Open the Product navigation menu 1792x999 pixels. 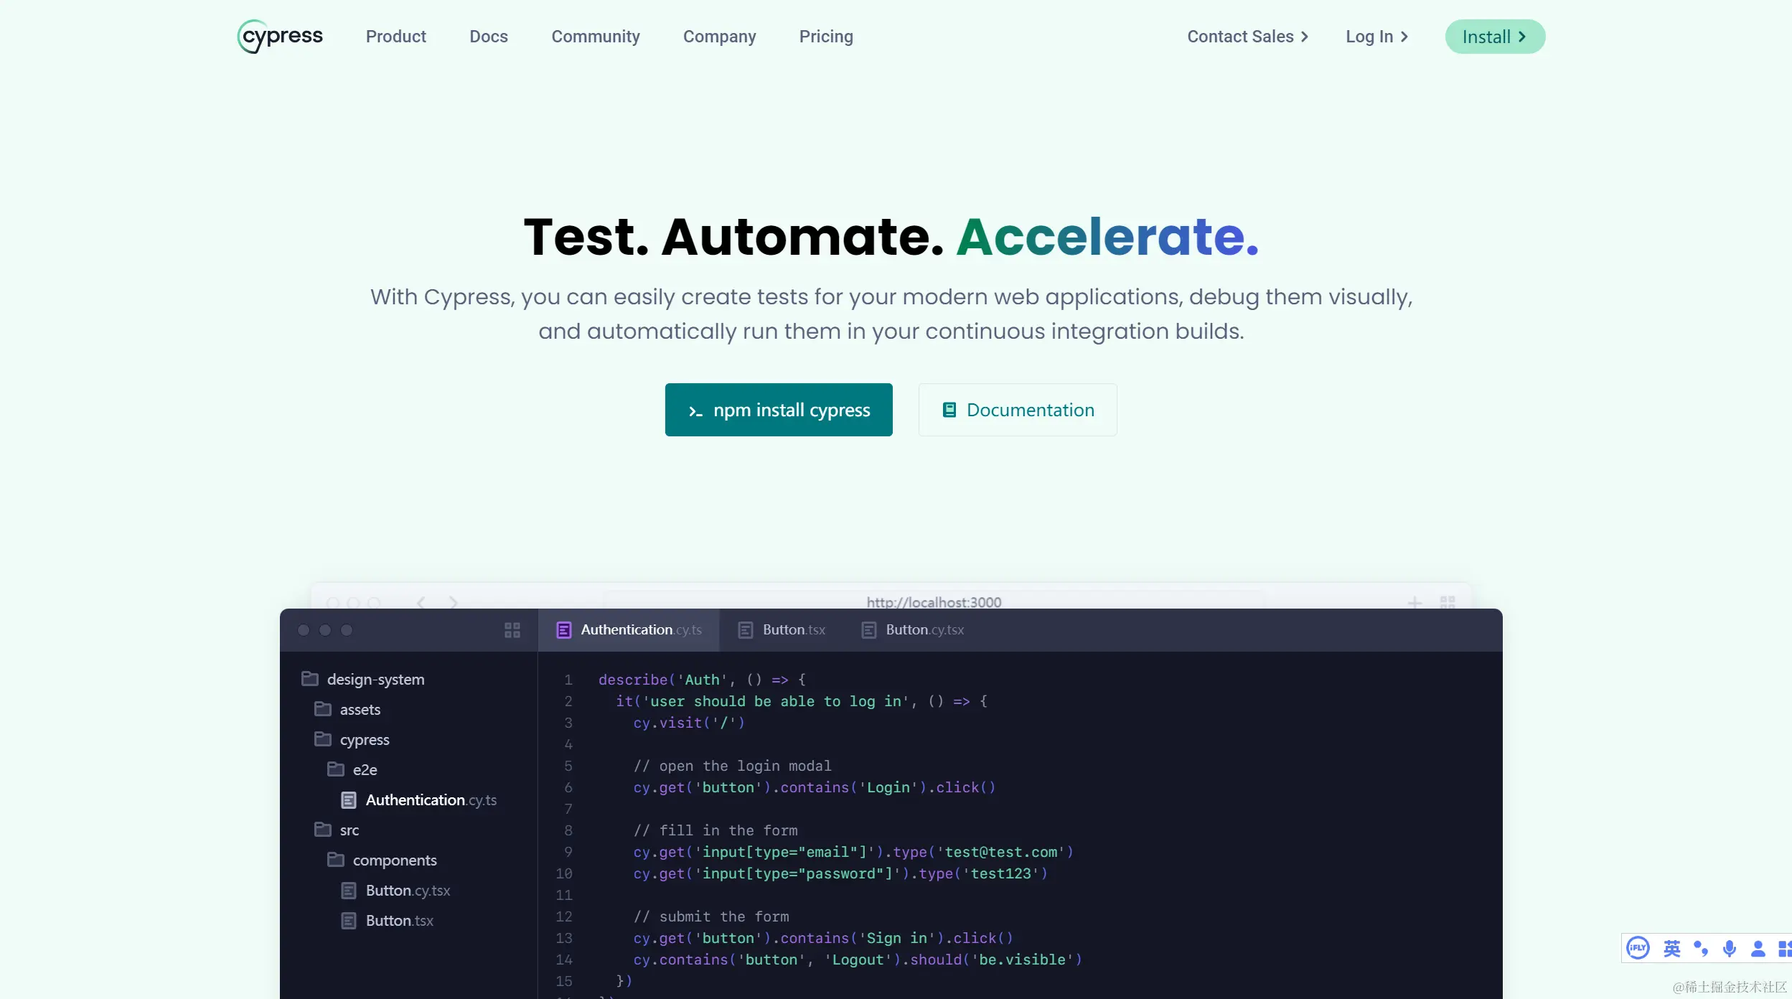coord(395,37)
